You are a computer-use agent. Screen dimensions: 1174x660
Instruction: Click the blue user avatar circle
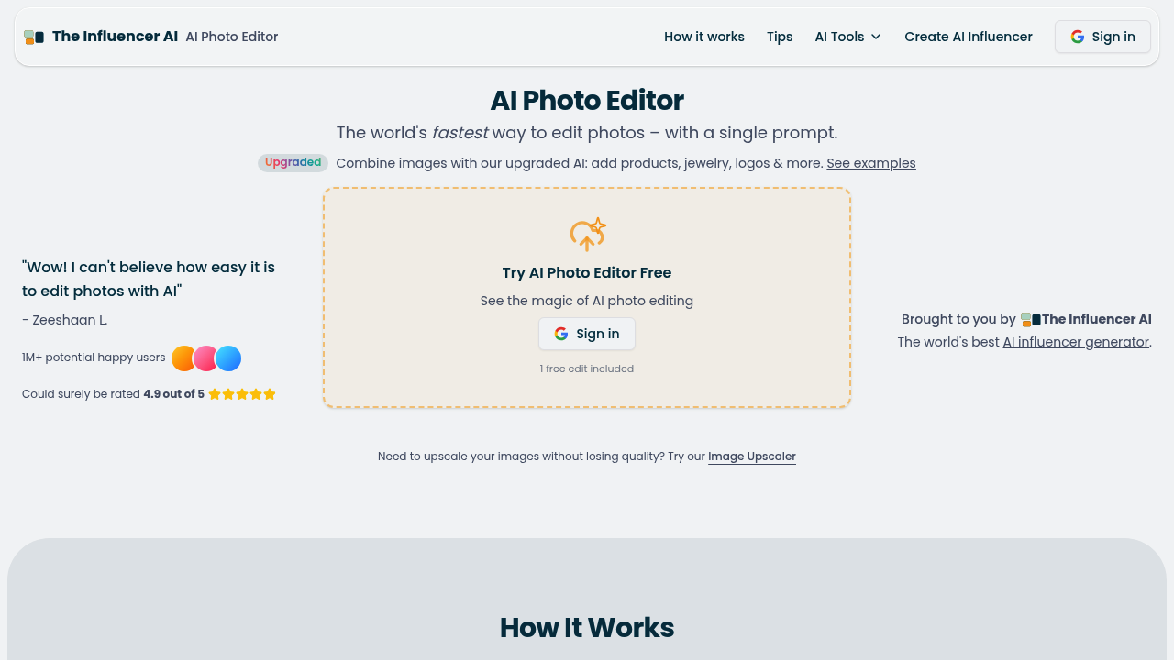(x=228, y=357)
